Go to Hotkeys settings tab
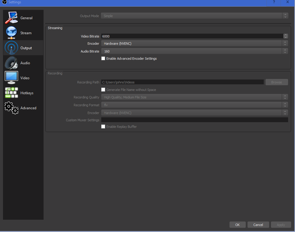Image resolution: width=295 pixels, height=232 pixels. [23, 93]
